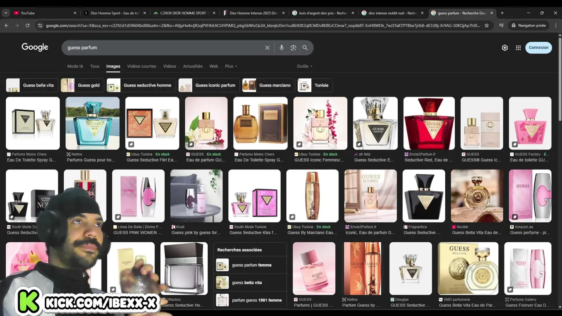
Task: Expand the Plus dropdown menu
Action: pyautogui.click(x=231, y=66)
